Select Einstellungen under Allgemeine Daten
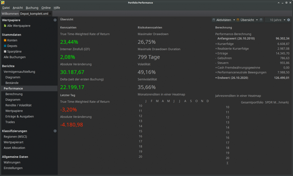Viewport: 293px width, 176px height. 13,168
